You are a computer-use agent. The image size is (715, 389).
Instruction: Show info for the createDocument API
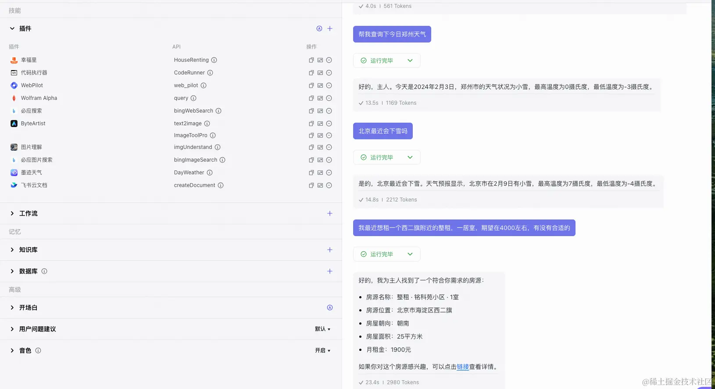[x=221, y=185]
